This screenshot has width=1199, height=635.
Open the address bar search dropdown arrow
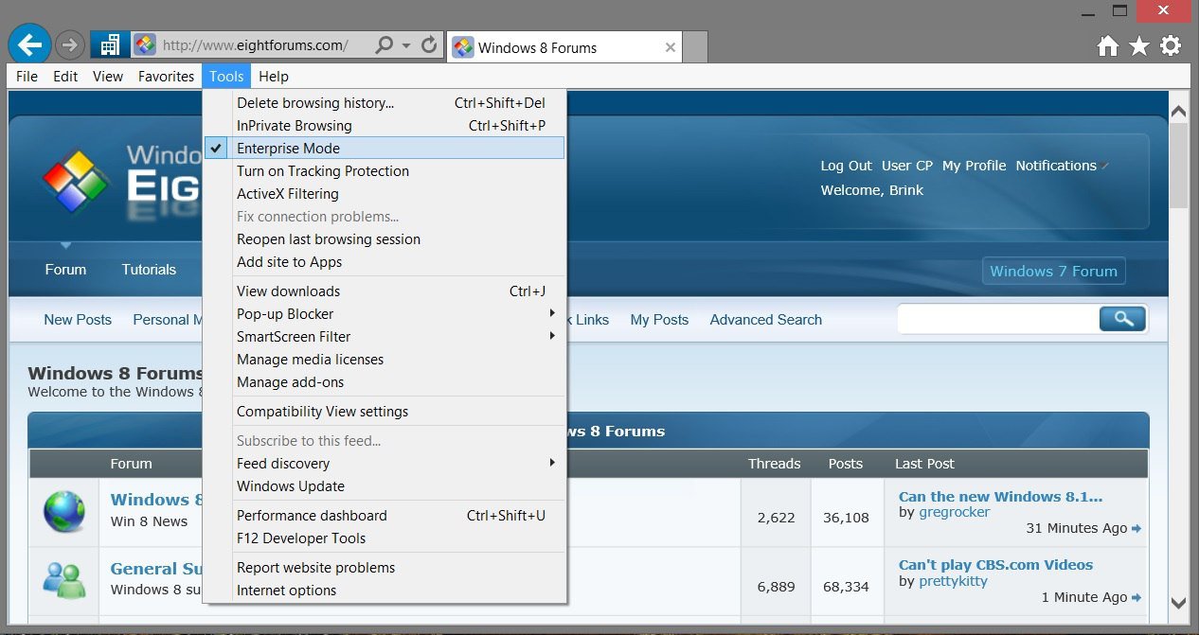click(x=406, y=44)
